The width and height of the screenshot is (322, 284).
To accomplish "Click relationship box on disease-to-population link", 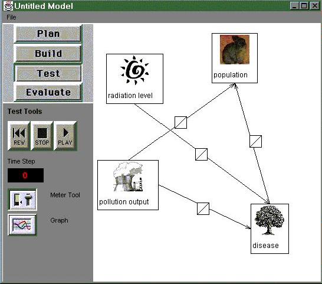I will (255, 141).
